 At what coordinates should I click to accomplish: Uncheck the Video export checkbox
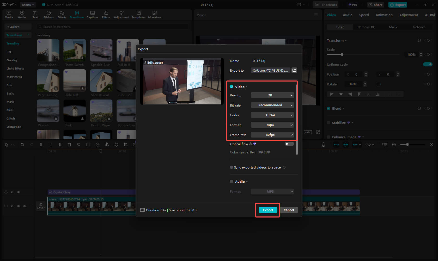point(232,87)
